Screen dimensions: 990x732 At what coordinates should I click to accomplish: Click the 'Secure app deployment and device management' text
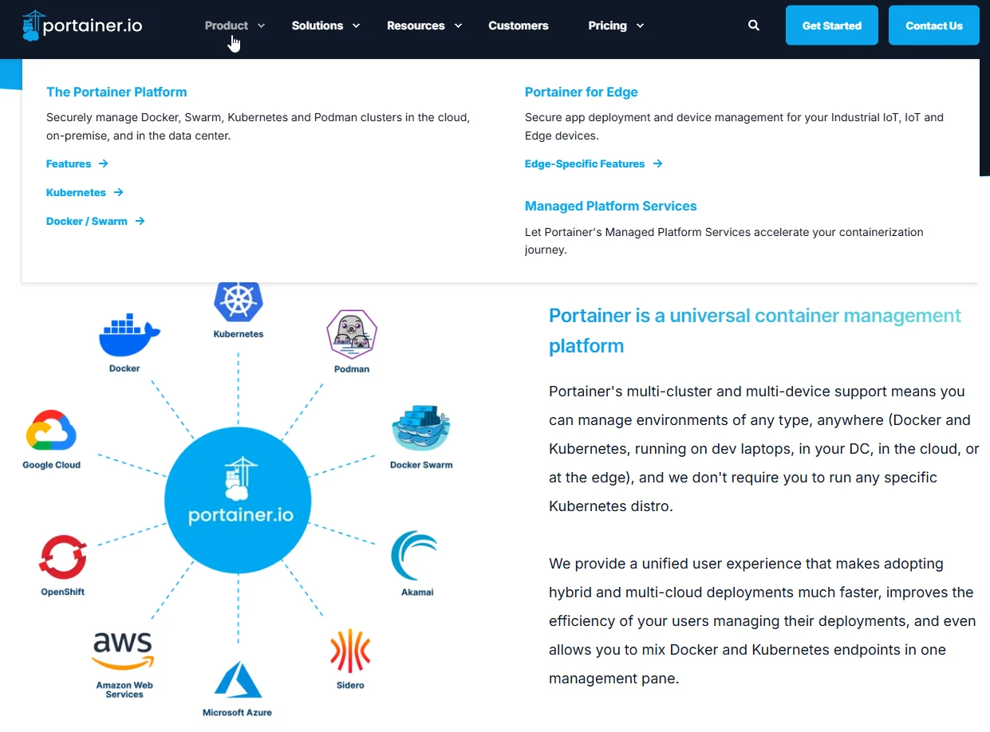(x=734, y=126)
